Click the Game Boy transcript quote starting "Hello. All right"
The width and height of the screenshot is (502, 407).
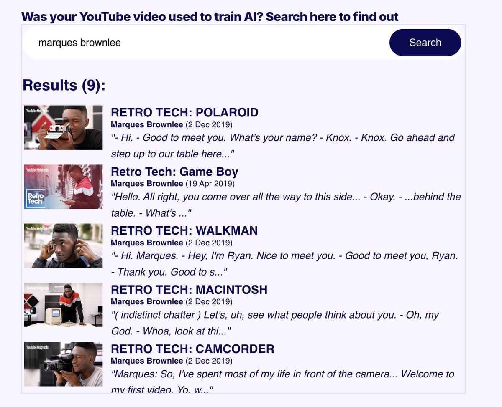[286, 205]
